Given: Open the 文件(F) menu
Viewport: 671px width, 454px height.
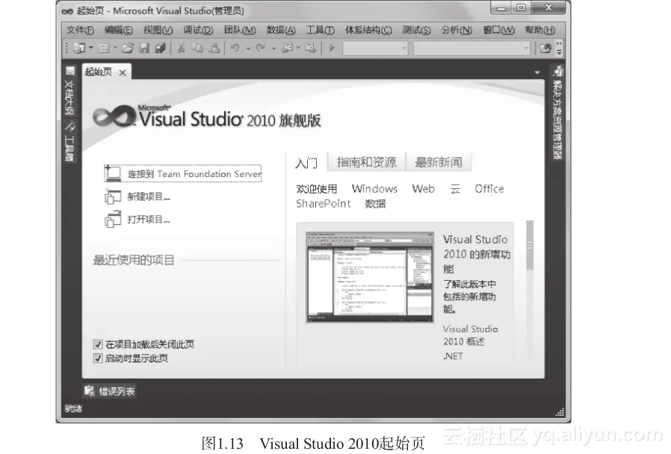Looking at the screenshot, I should (x=80, y=30).
